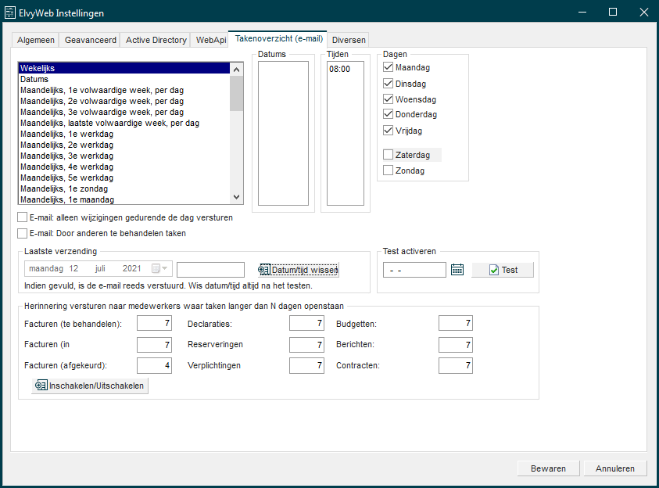Select 'Maandelijks, 1e maandag' list item

(124, 199)
